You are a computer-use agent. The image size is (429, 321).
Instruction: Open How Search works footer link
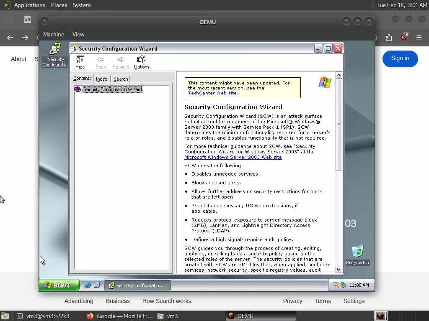point(167,301)
